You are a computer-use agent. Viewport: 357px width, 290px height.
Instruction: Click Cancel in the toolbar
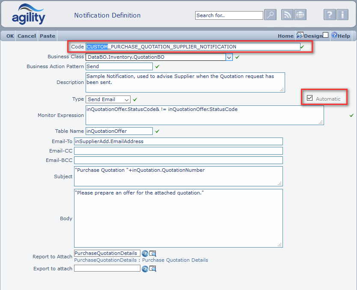pos(27,36)
